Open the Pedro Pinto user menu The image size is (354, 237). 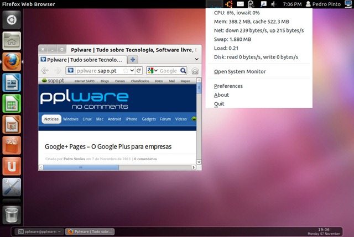[x=323, y=4]
